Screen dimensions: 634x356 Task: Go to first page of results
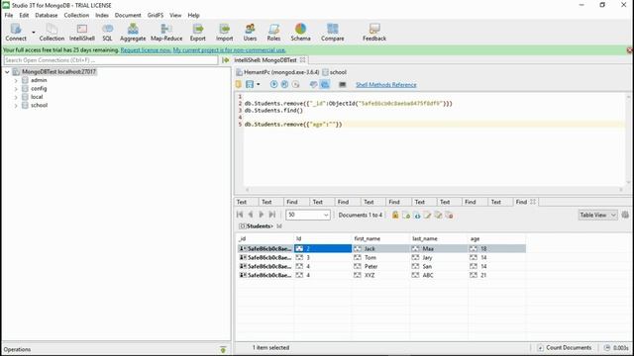pyautogui.click(x=240, y=215)
